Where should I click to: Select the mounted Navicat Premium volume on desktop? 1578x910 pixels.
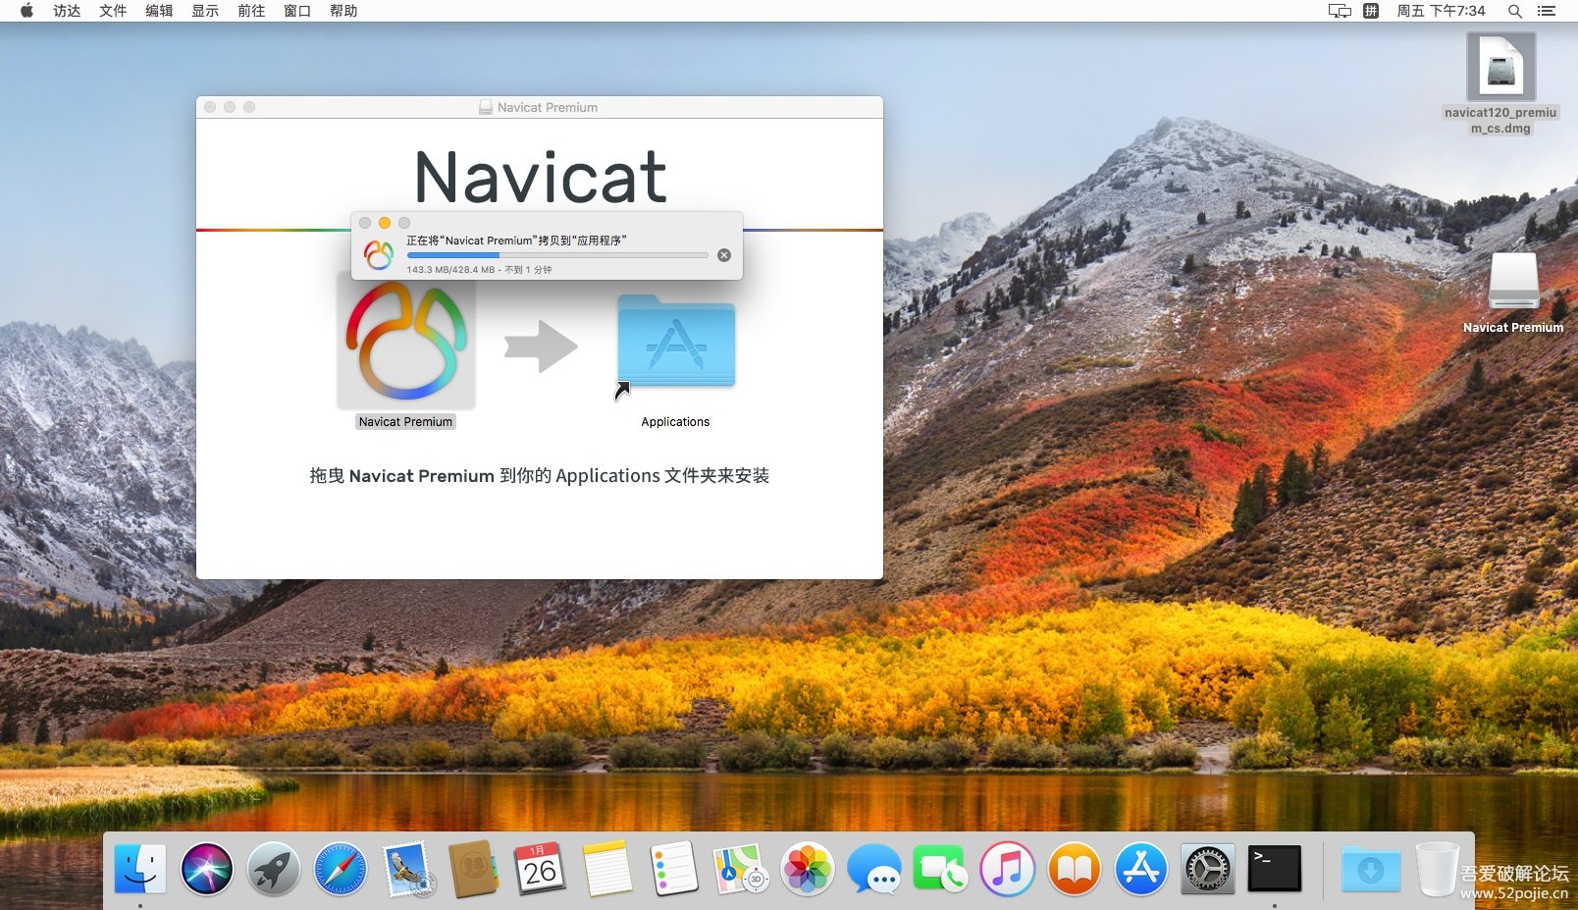click(x=1513, y=293)
